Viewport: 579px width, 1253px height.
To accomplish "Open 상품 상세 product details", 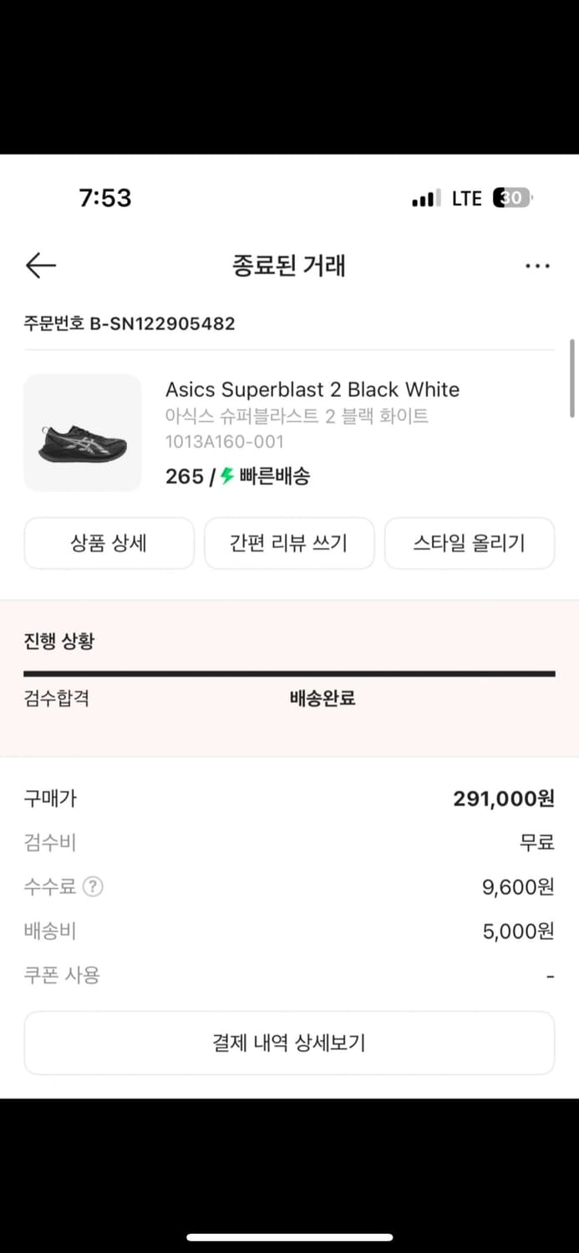I will pos(109,543).
